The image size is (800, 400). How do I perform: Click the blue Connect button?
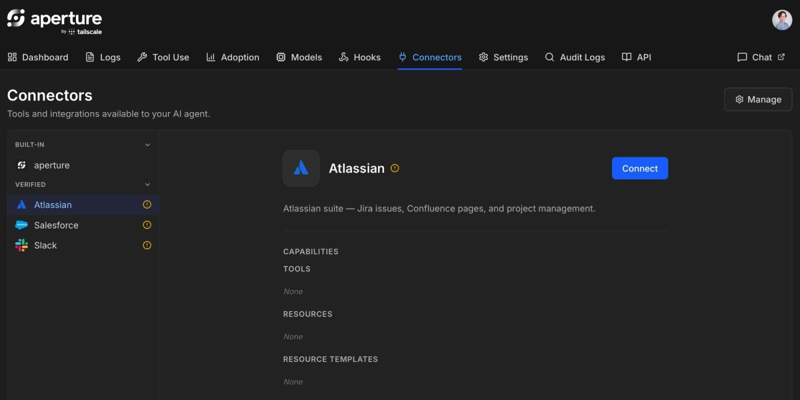(640, 168)
